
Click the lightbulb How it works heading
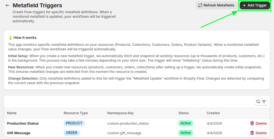[22, 37]
